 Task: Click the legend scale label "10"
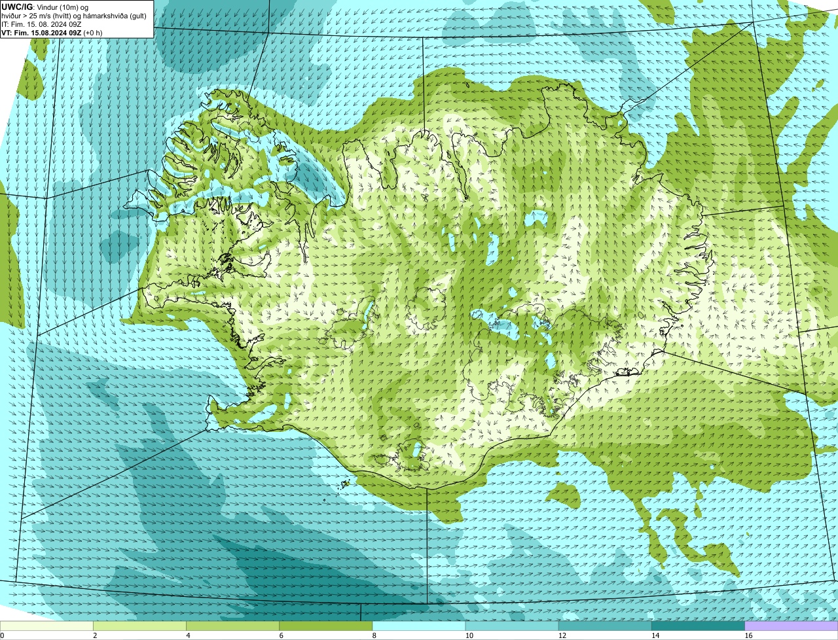tap(469, 635)
